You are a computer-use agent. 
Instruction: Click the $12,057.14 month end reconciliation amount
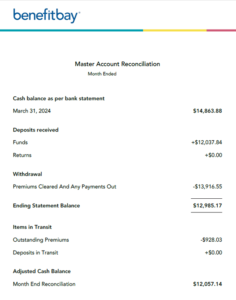207,284
